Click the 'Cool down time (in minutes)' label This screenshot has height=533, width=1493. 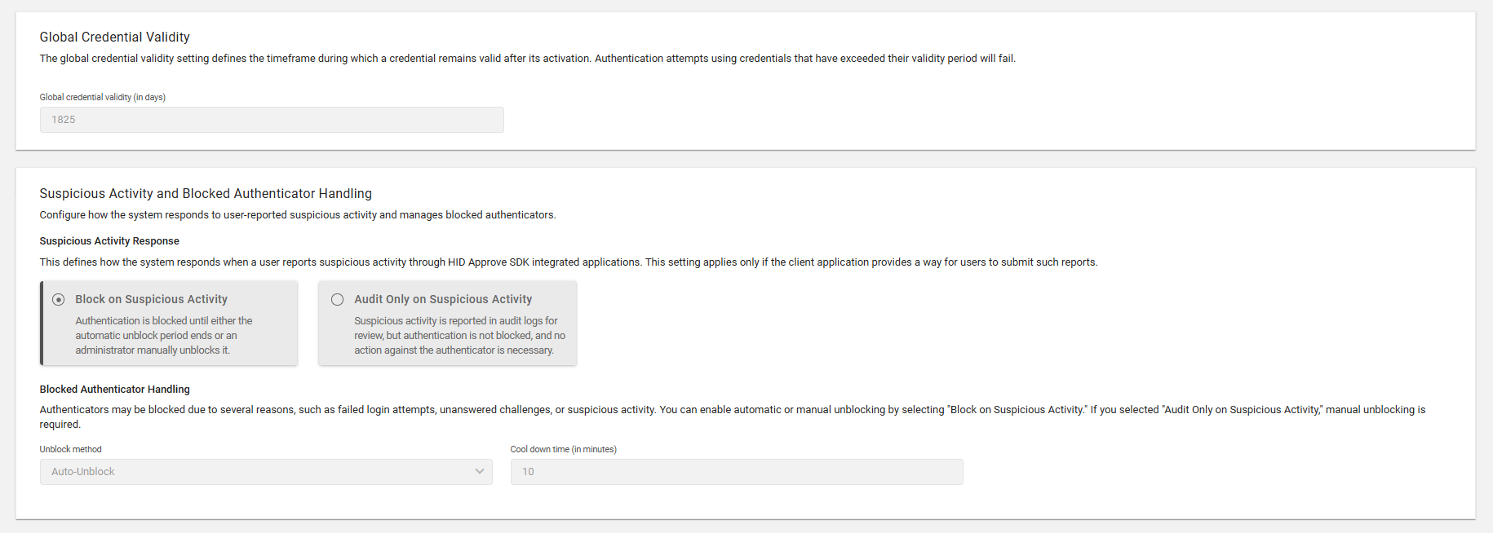pos(564,449)
